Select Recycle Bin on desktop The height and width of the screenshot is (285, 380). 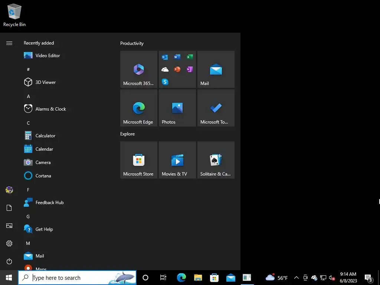[14, 15]
